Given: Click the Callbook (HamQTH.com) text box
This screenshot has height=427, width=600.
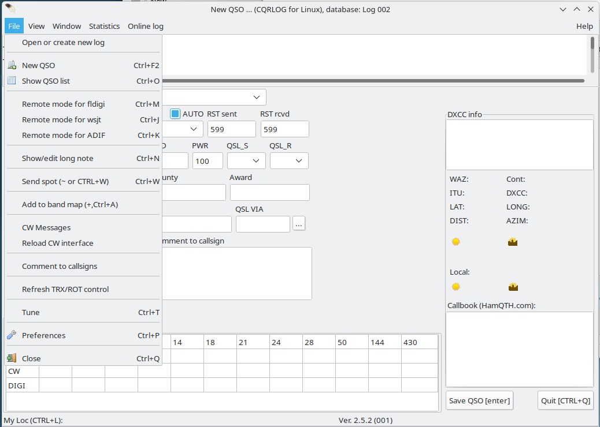Looking at the screenshot, I should point(520,350).
